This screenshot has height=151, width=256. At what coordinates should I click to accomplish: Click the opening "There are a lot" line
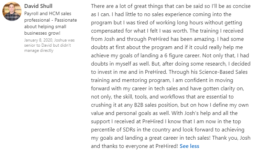click(112, 7)
